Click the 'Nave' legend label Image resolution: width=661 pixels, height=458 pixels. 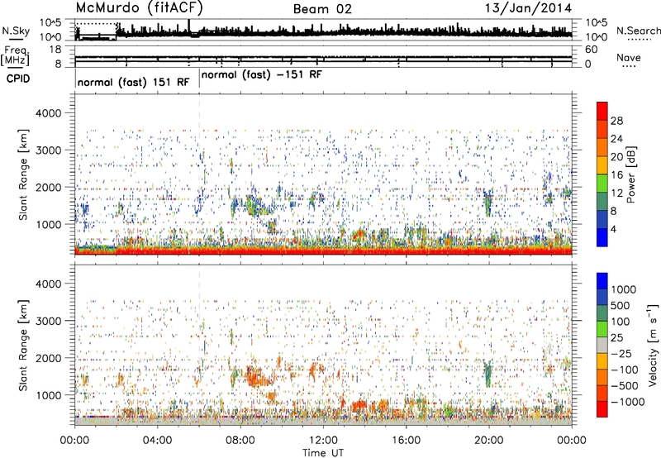[x=629, y=58]
